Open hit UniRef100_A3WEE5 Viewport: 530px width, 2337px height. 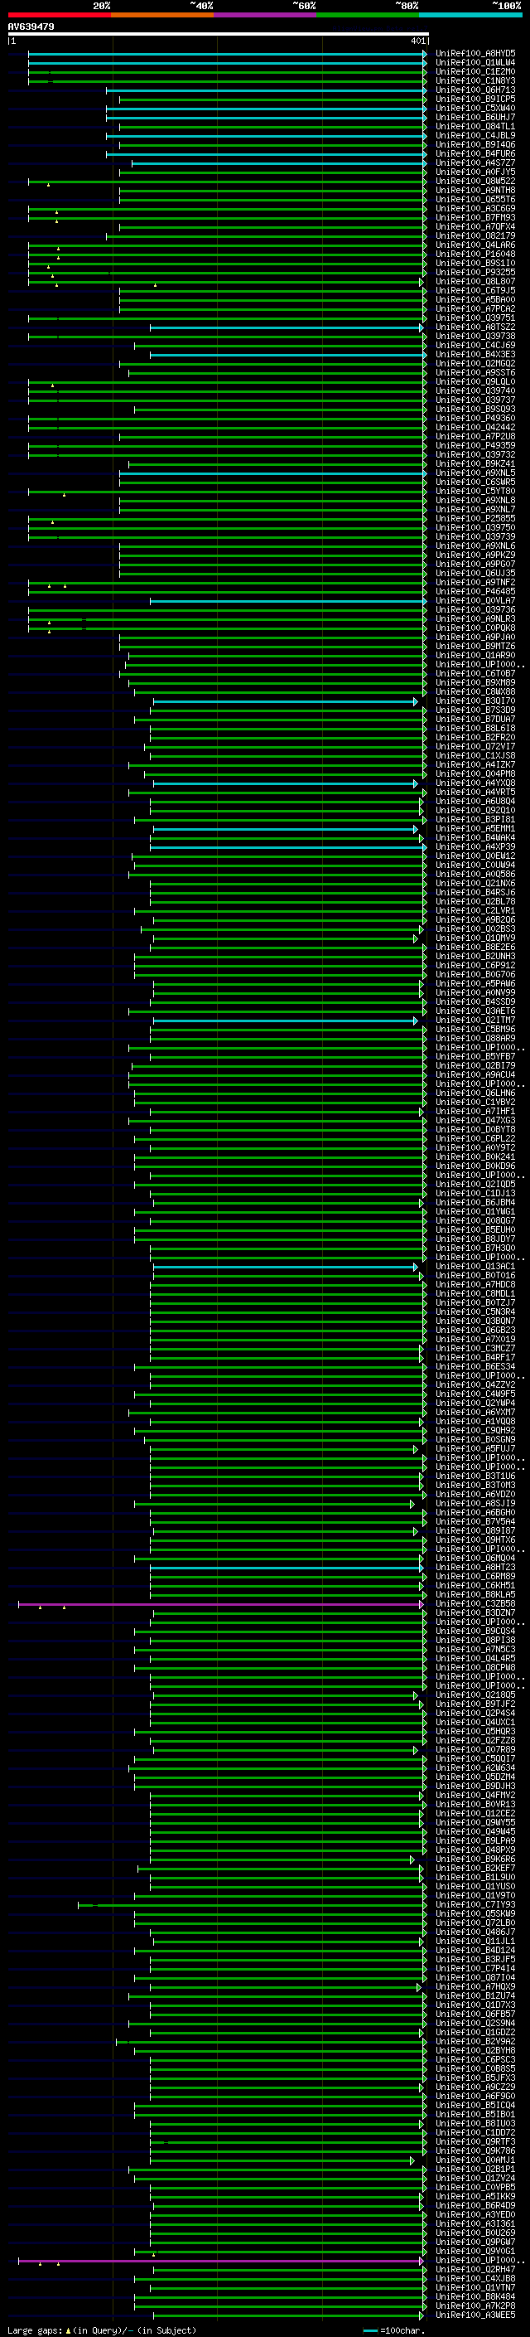(x=475, y=2315)
